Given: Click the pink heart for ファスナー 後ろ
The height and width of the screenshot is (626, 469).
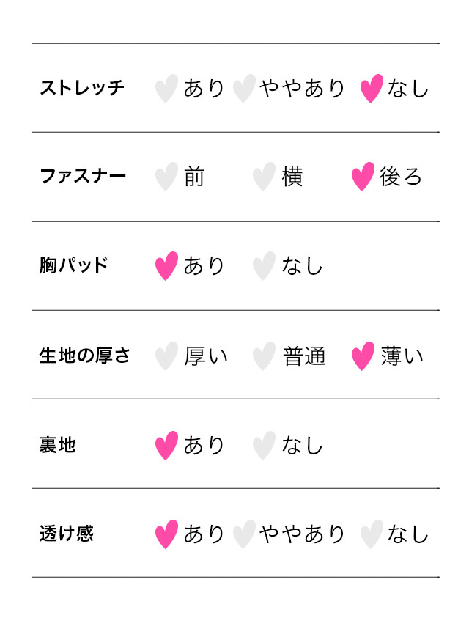Looking at the screenshot, I should 363,177.
